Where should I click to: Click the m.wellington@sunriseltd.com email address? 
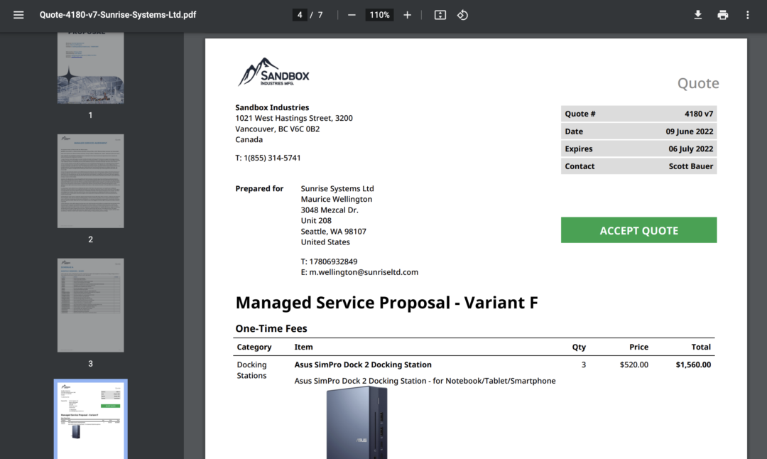click(364, 272)
